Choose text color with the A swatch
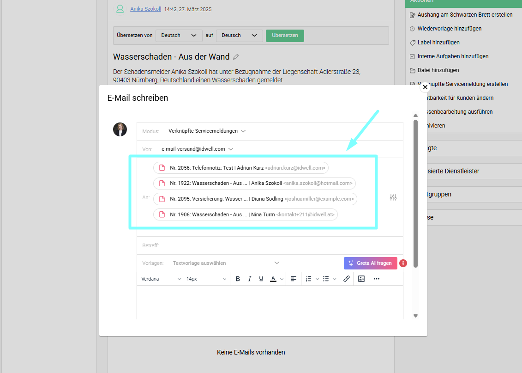522x373 pixels. click(273, 279)
